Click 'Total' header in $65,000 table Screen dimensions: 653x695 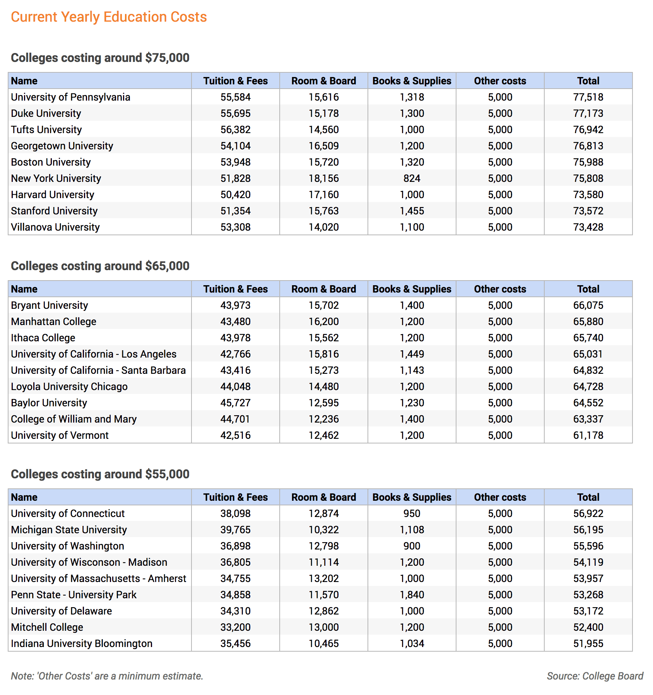(588, 289)
